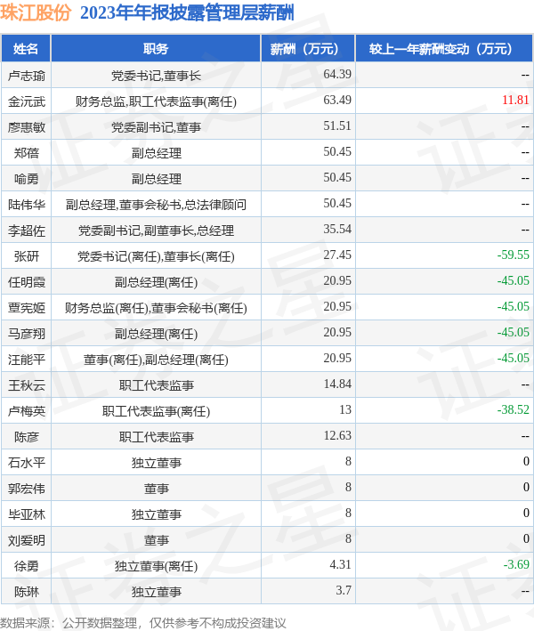Click change value 0 in 刘爱明 row

pyautogui.click(x=526, y=538)
